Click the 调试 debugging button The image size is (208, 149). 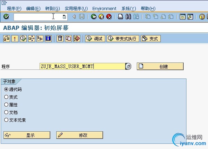95,39
